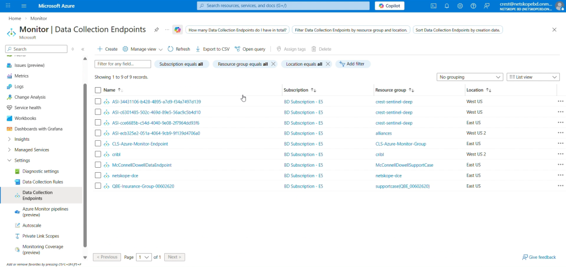Select checkbox for cribl row
This screenshot has width=566, height=267.
(x=98, y=154)
